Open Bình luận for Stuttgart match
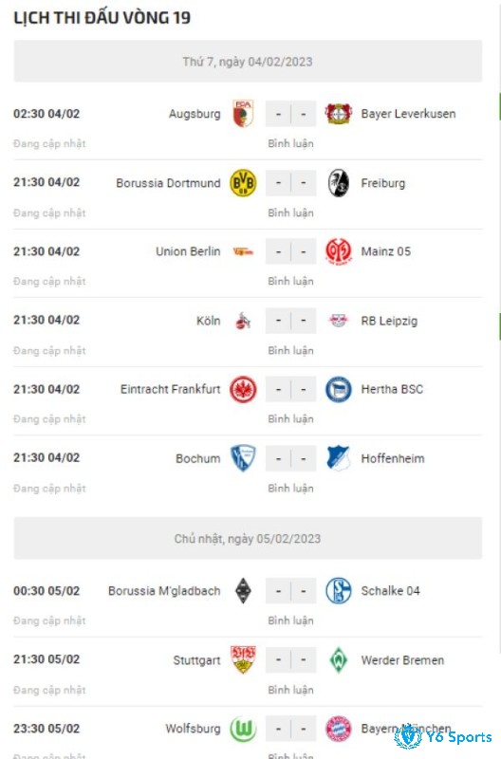 [291, 691]
